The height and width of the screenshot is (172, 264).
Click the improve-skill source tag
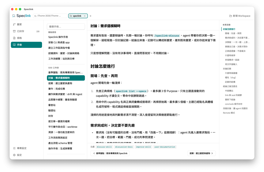[x=143, y=147]
